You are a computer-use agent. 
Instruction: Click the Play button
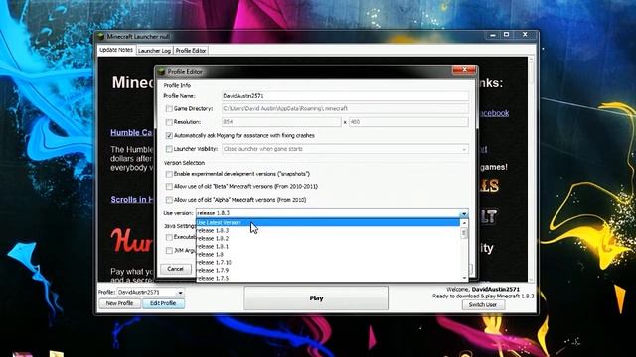pyautogui.click(x=316, y=298)
